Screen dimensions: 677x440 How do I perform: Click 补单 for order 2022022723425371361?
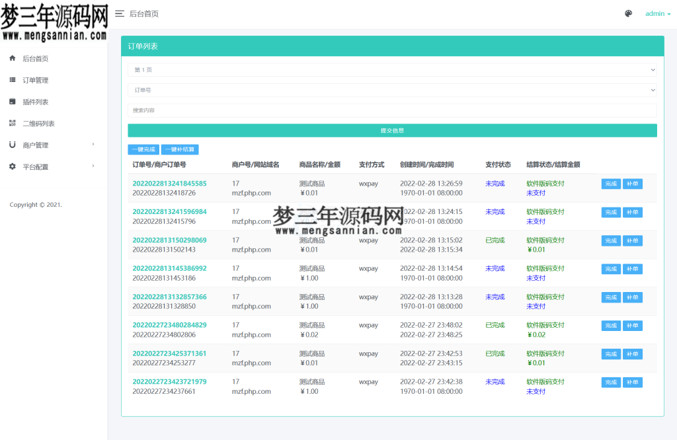coord(633,354)
